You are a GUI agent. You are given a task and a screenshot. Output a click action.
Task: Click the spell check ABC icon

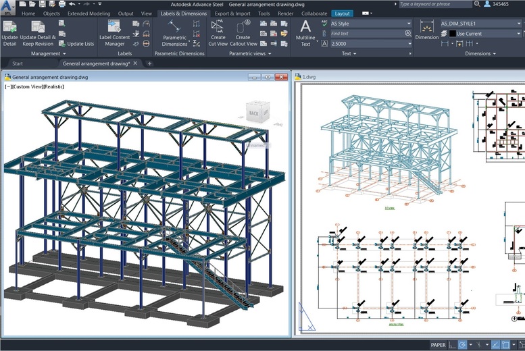(x=324, y=24)
